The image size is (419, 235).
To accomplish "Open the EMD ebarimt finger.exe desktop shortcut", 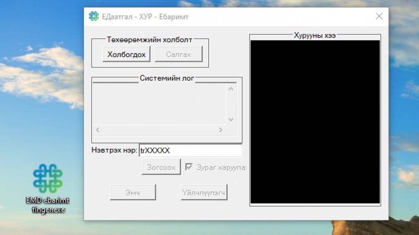I will (48, 188).
